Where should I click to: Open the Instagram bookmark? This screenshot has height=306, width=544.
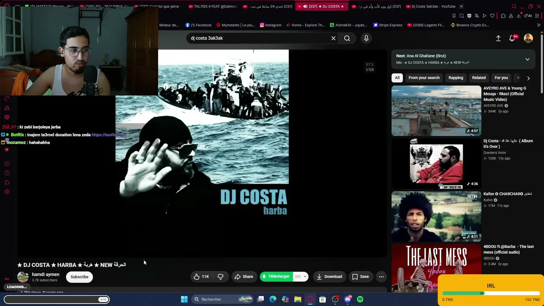(x=271, y=25)
